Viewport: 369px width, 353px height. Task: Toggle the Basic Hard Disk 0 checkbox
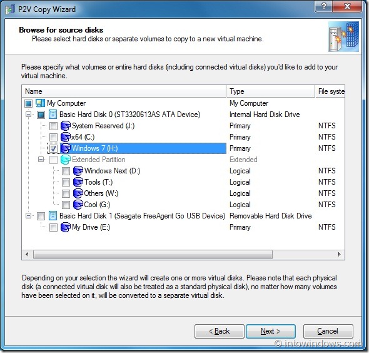(x=41, y=115)
